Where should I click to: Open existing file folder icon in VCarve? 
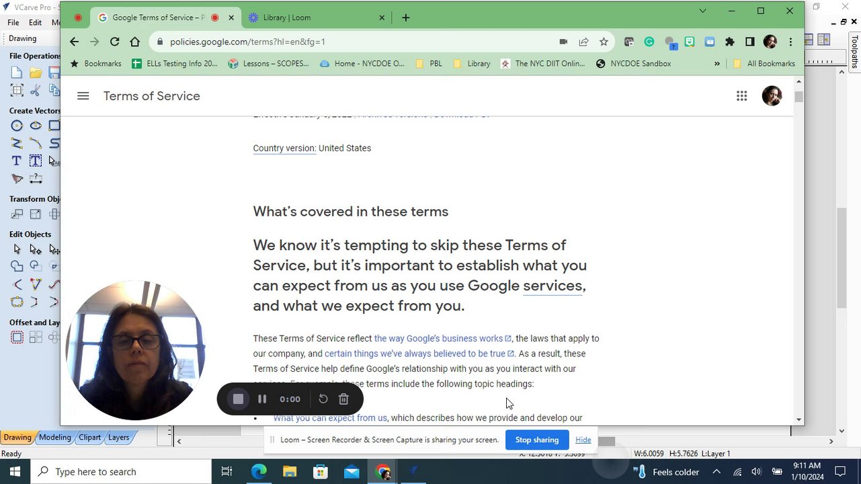click(36, 73)
